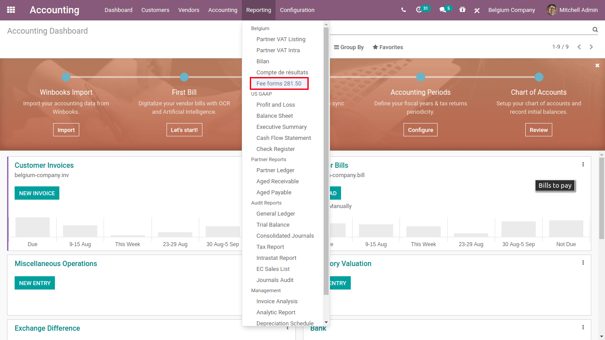Open the Vendors menu
This screenshot has width=605, height=340.
click(189, 10)
